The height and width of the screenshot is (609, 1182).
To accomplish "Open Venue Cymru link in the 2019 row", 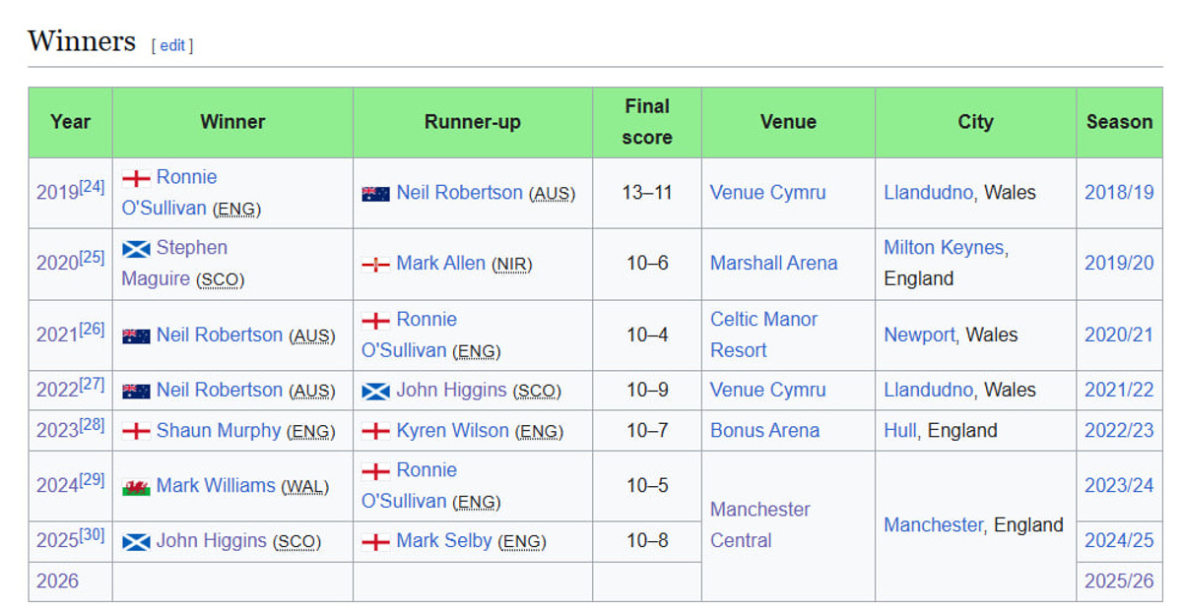I will [767, 193].
